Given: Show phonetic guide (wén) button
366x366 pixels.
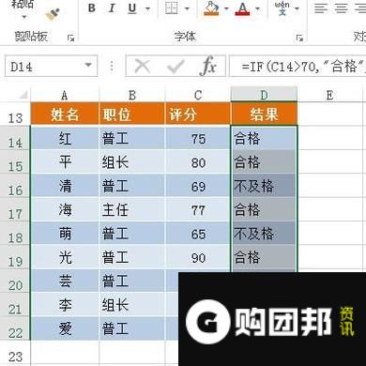Looking at the screenshot, I should click(x=282, y=8).
